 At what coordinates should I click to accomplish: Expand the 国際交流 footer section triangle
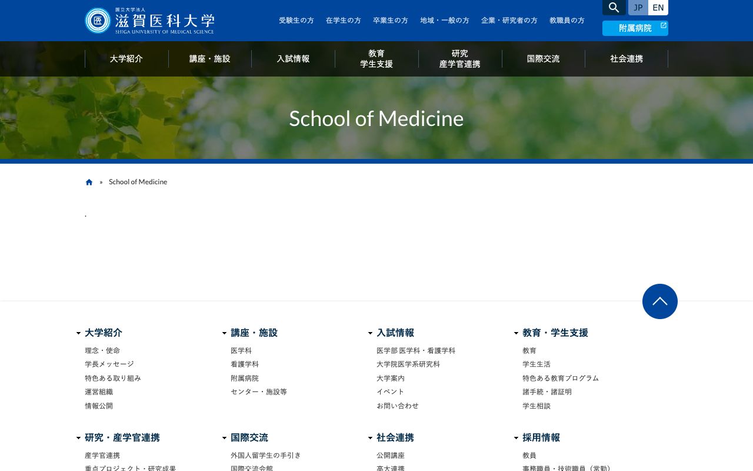tap(224, 438)
